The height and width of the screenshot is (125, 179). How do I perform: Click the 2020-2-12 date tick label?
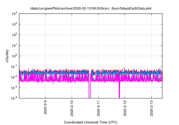click(125, 108)
